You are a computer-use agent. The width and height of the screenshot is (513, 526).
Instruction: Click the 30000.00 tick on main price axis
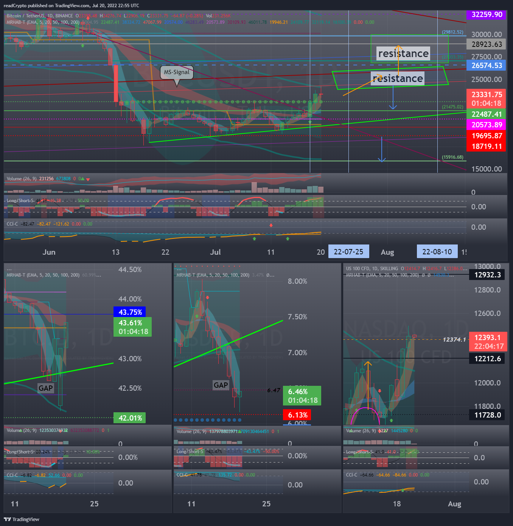487,34
